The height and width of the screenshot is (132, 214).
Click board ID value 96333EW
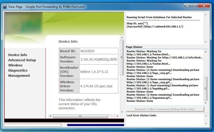[87, 51]
